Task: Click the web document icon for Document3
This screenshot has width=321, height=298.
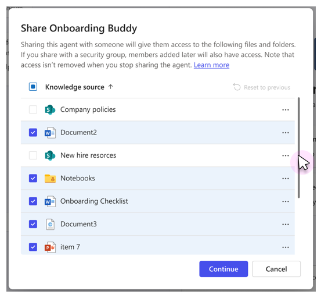Action: (x=50, y=224)
